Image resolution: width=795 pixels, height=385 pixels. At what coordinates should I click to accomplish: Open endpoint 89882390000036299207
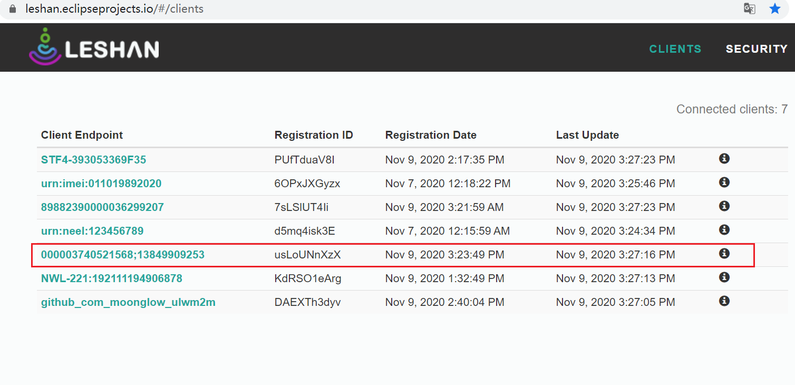tap(102, 207)
